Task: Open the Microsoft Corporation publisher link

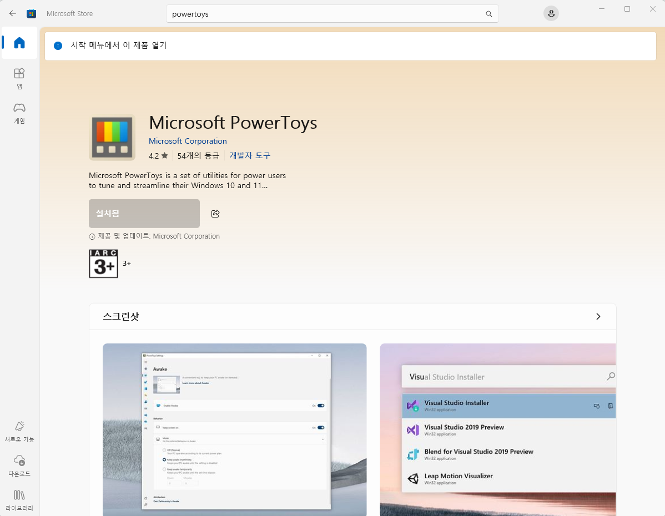Action: tap(188, 141)
